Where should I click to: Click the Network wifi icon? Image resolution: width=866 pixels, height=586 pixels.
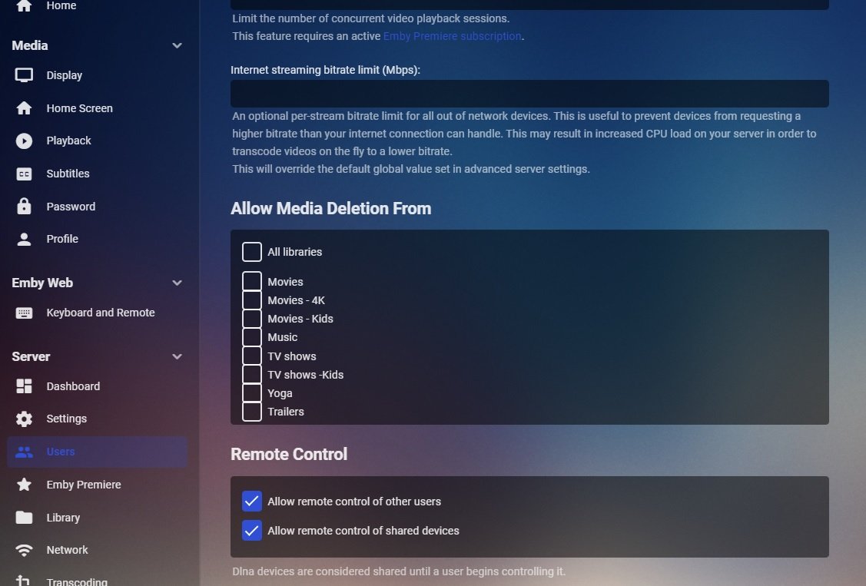25,550
